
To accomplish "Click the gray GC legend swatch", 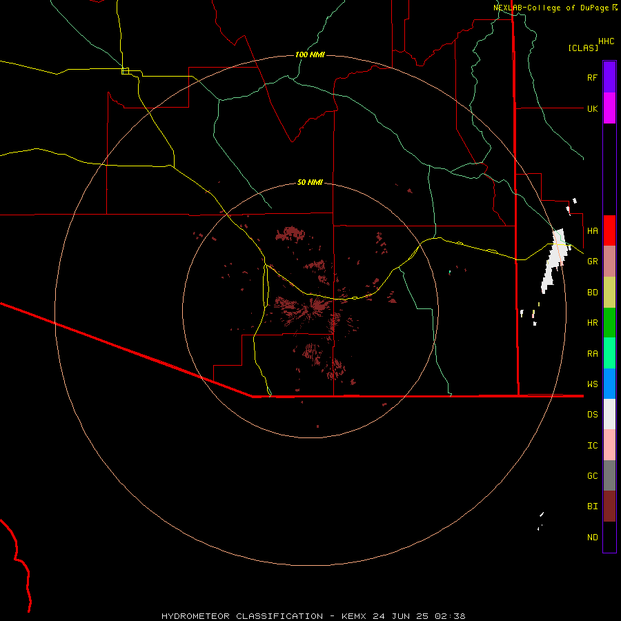I will click(x=609, y=475).
